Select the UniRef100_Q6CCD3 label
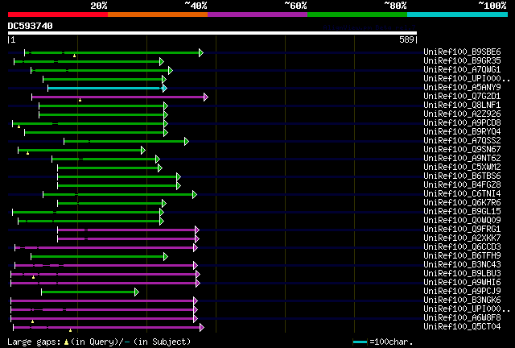Viewport: 515px width, 348px height. [x=462, y=247]
